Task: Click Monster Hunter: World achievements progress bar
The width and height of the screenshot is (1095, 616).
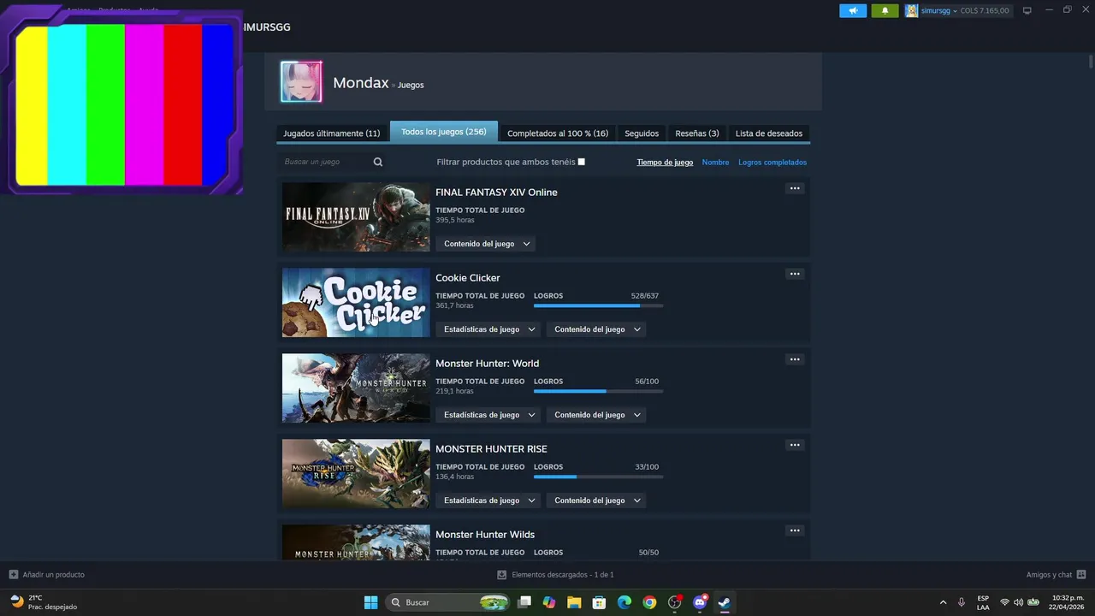Action: click(x=598, y=391)
